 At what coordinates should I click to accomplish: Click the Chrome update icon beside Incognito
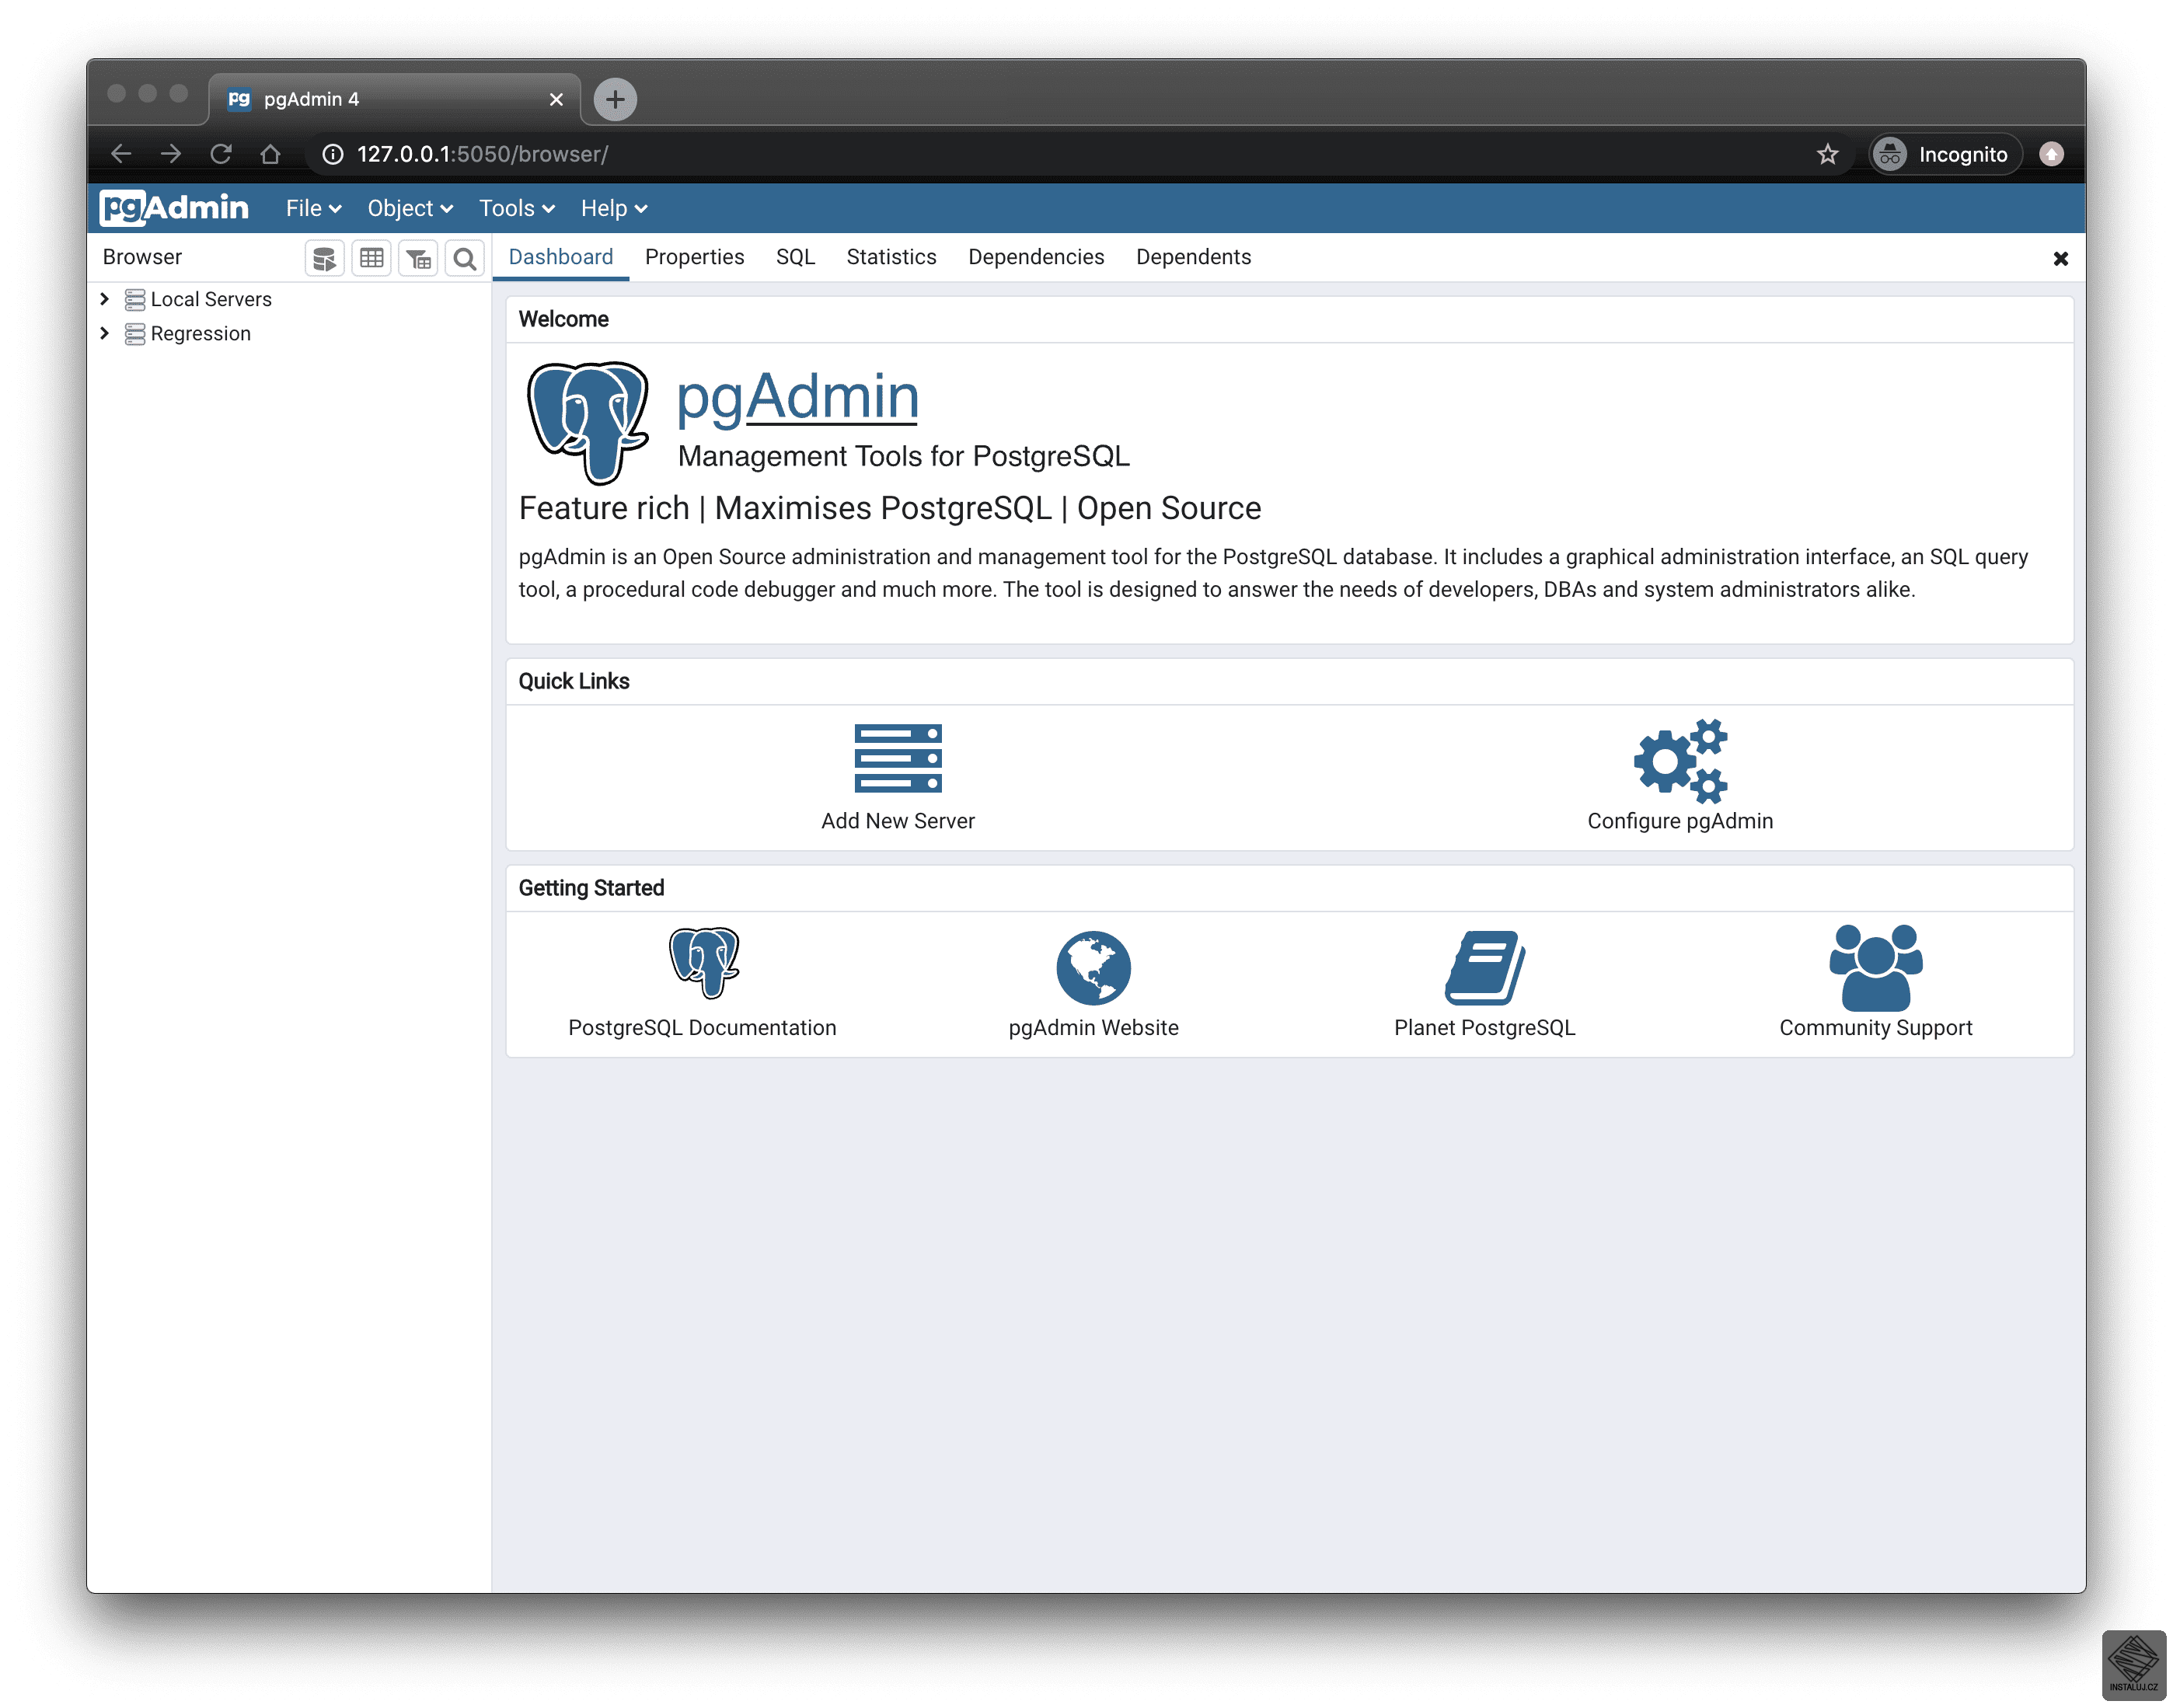click(x=2051, y=154)
